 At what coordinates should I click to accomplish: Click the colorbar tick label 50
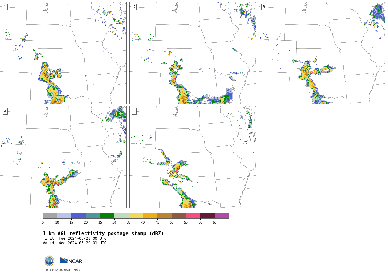click(172, 223)
